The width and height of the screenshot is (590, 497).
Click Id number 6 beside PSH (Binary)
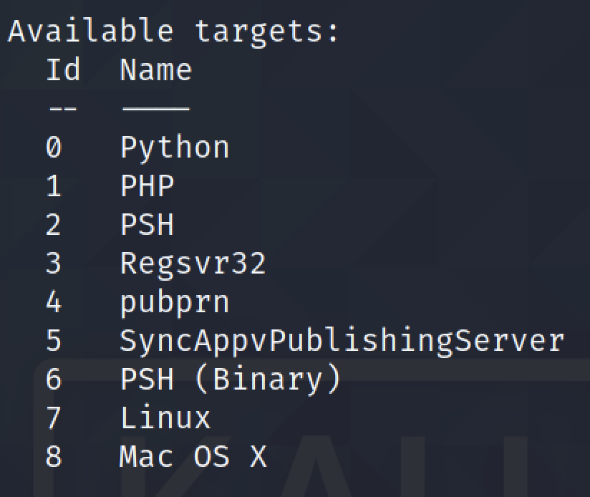pos(54,380)
